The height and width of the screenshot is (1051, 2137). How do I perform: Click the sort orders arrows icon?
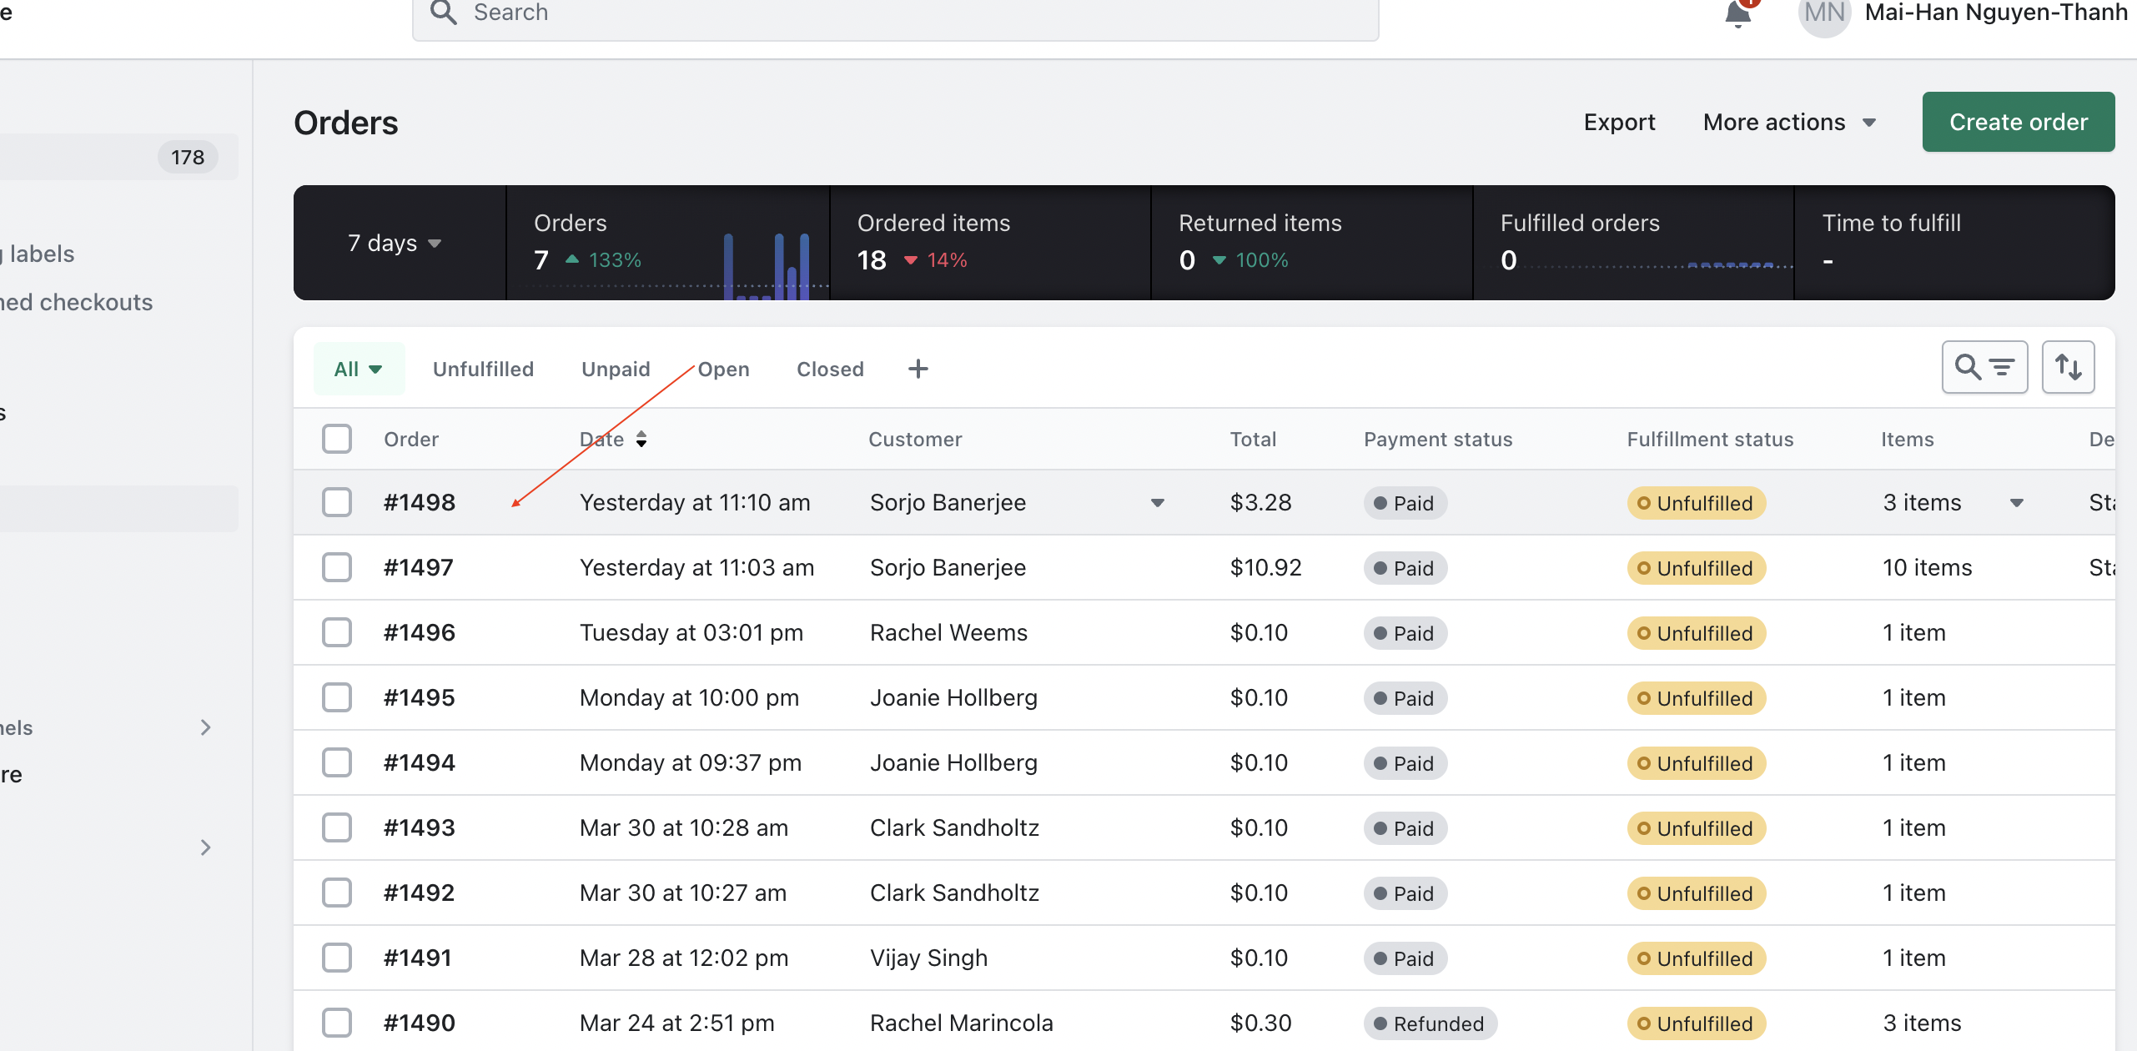[2068, 367]
